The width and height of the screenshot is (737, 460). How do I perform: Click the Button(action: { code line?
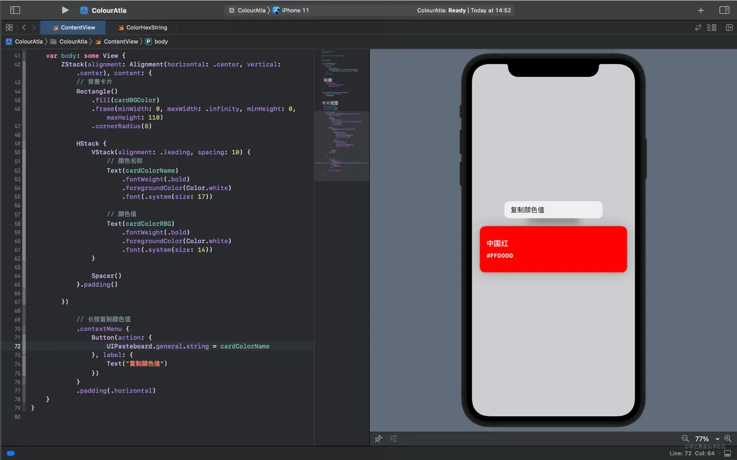pos(122,338)
